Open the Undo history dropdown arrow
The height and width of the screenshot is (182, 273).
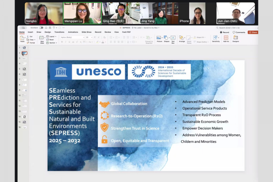56,28
